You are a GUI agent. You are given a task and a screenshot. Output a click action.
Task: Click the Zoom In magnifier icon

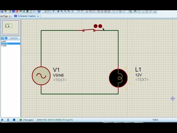[62, 11]
